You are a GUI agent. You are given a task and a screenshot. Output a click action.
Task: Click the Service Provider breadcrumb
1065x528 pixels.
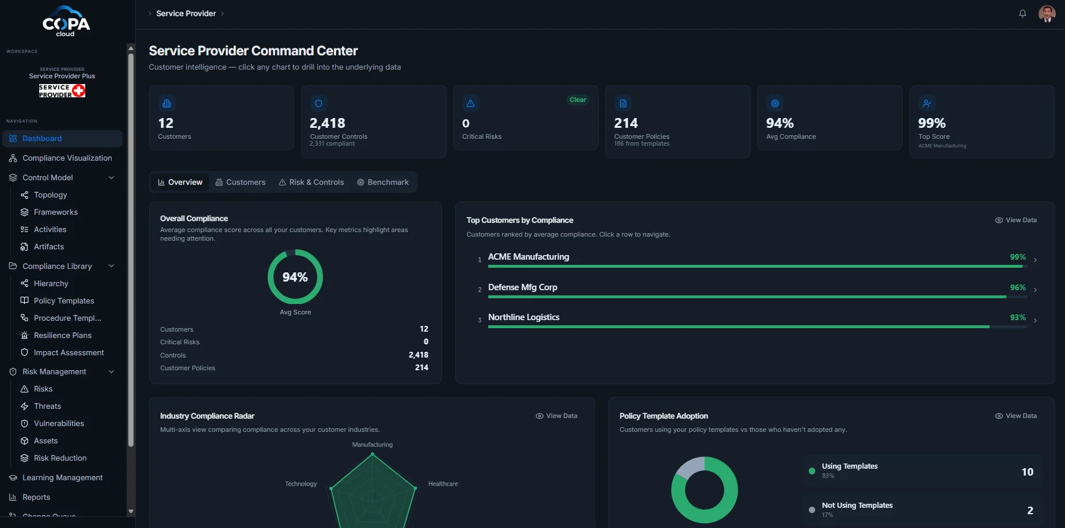186,13
